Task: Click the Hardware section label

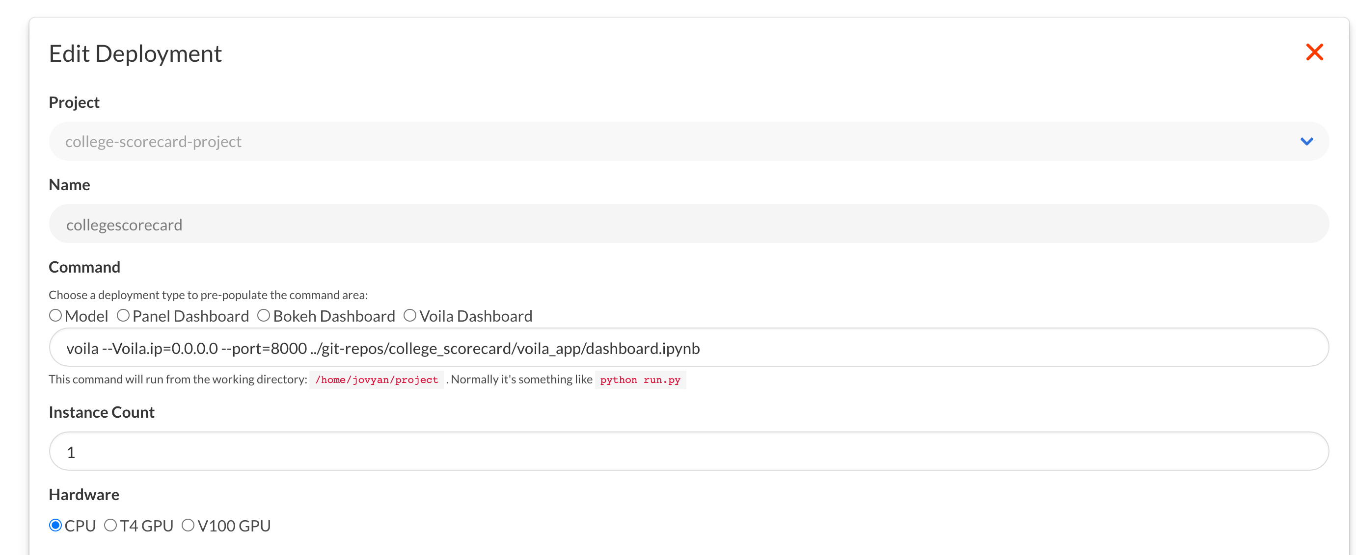Action: pos(83,495)
